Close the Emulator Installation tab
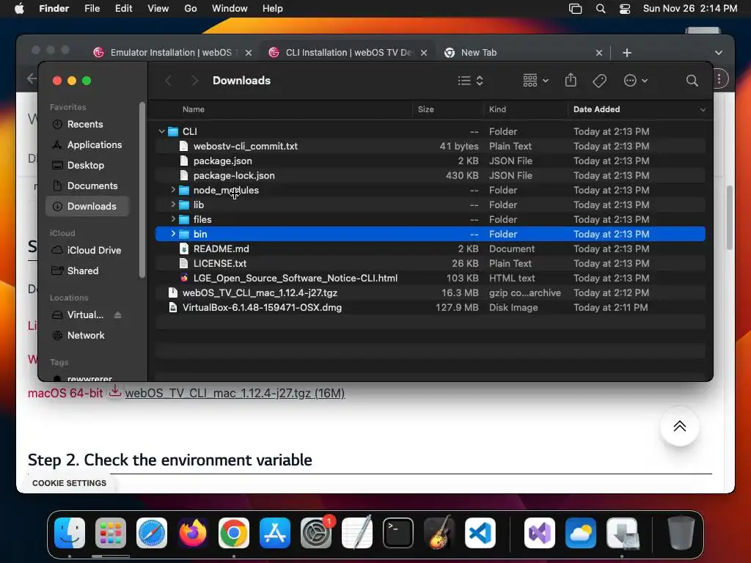 click(x=248, y=53)
